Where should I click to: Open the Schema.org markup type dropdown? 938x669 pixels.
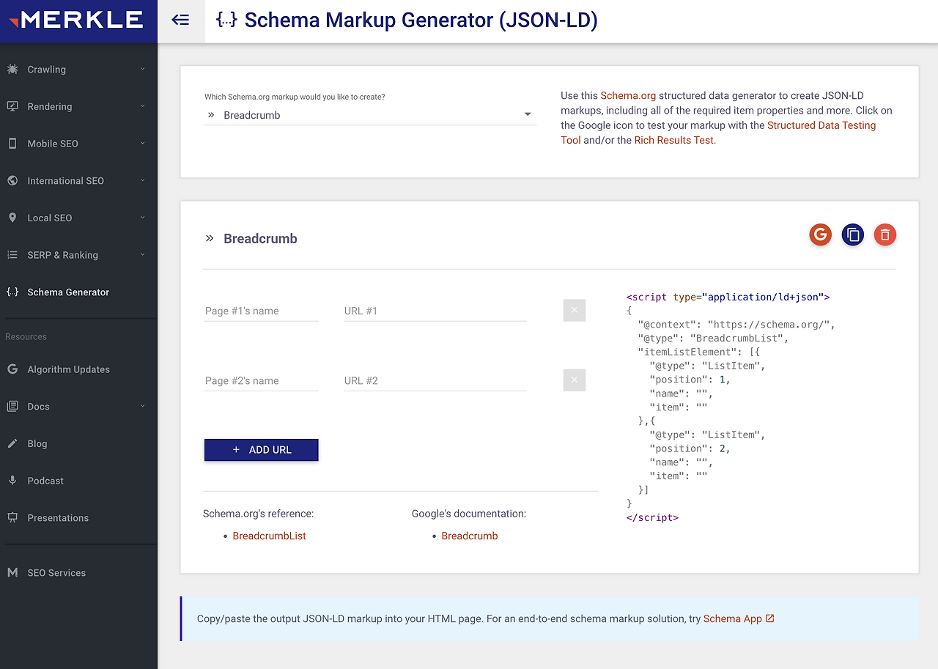click(x=370, y=115)
